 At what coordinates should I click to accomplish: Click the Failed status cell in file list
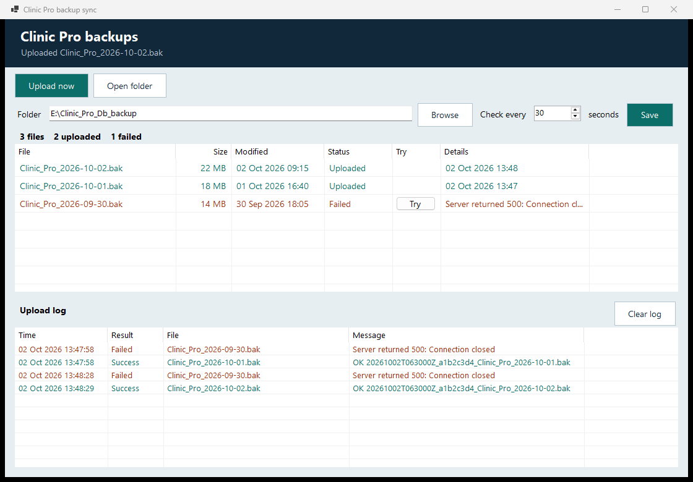pyautogui.click(x=340, y=204)
